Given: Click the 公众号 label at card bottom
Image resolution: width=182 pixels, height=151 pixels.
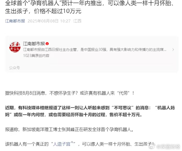Looking at the screenshot, I should coord(15,68).
